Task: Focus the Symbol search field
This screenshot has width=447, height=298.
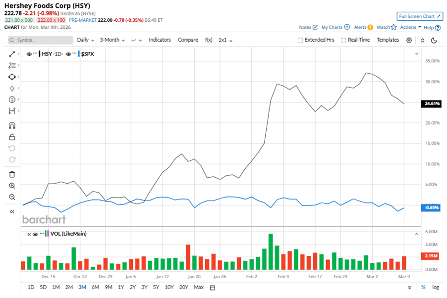Action: pyautogui.click(x=41, y=40)
